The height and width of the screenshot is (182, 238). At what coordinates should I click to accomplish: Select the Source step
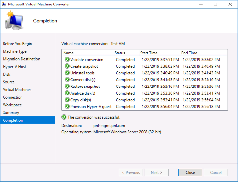tap(9, 82)
